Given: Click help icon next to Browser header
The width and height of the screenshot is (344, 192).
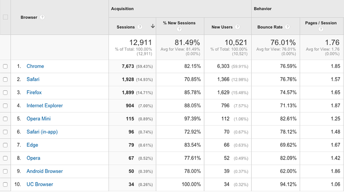Looking at the screenshot, I should [x=42, y=17].
